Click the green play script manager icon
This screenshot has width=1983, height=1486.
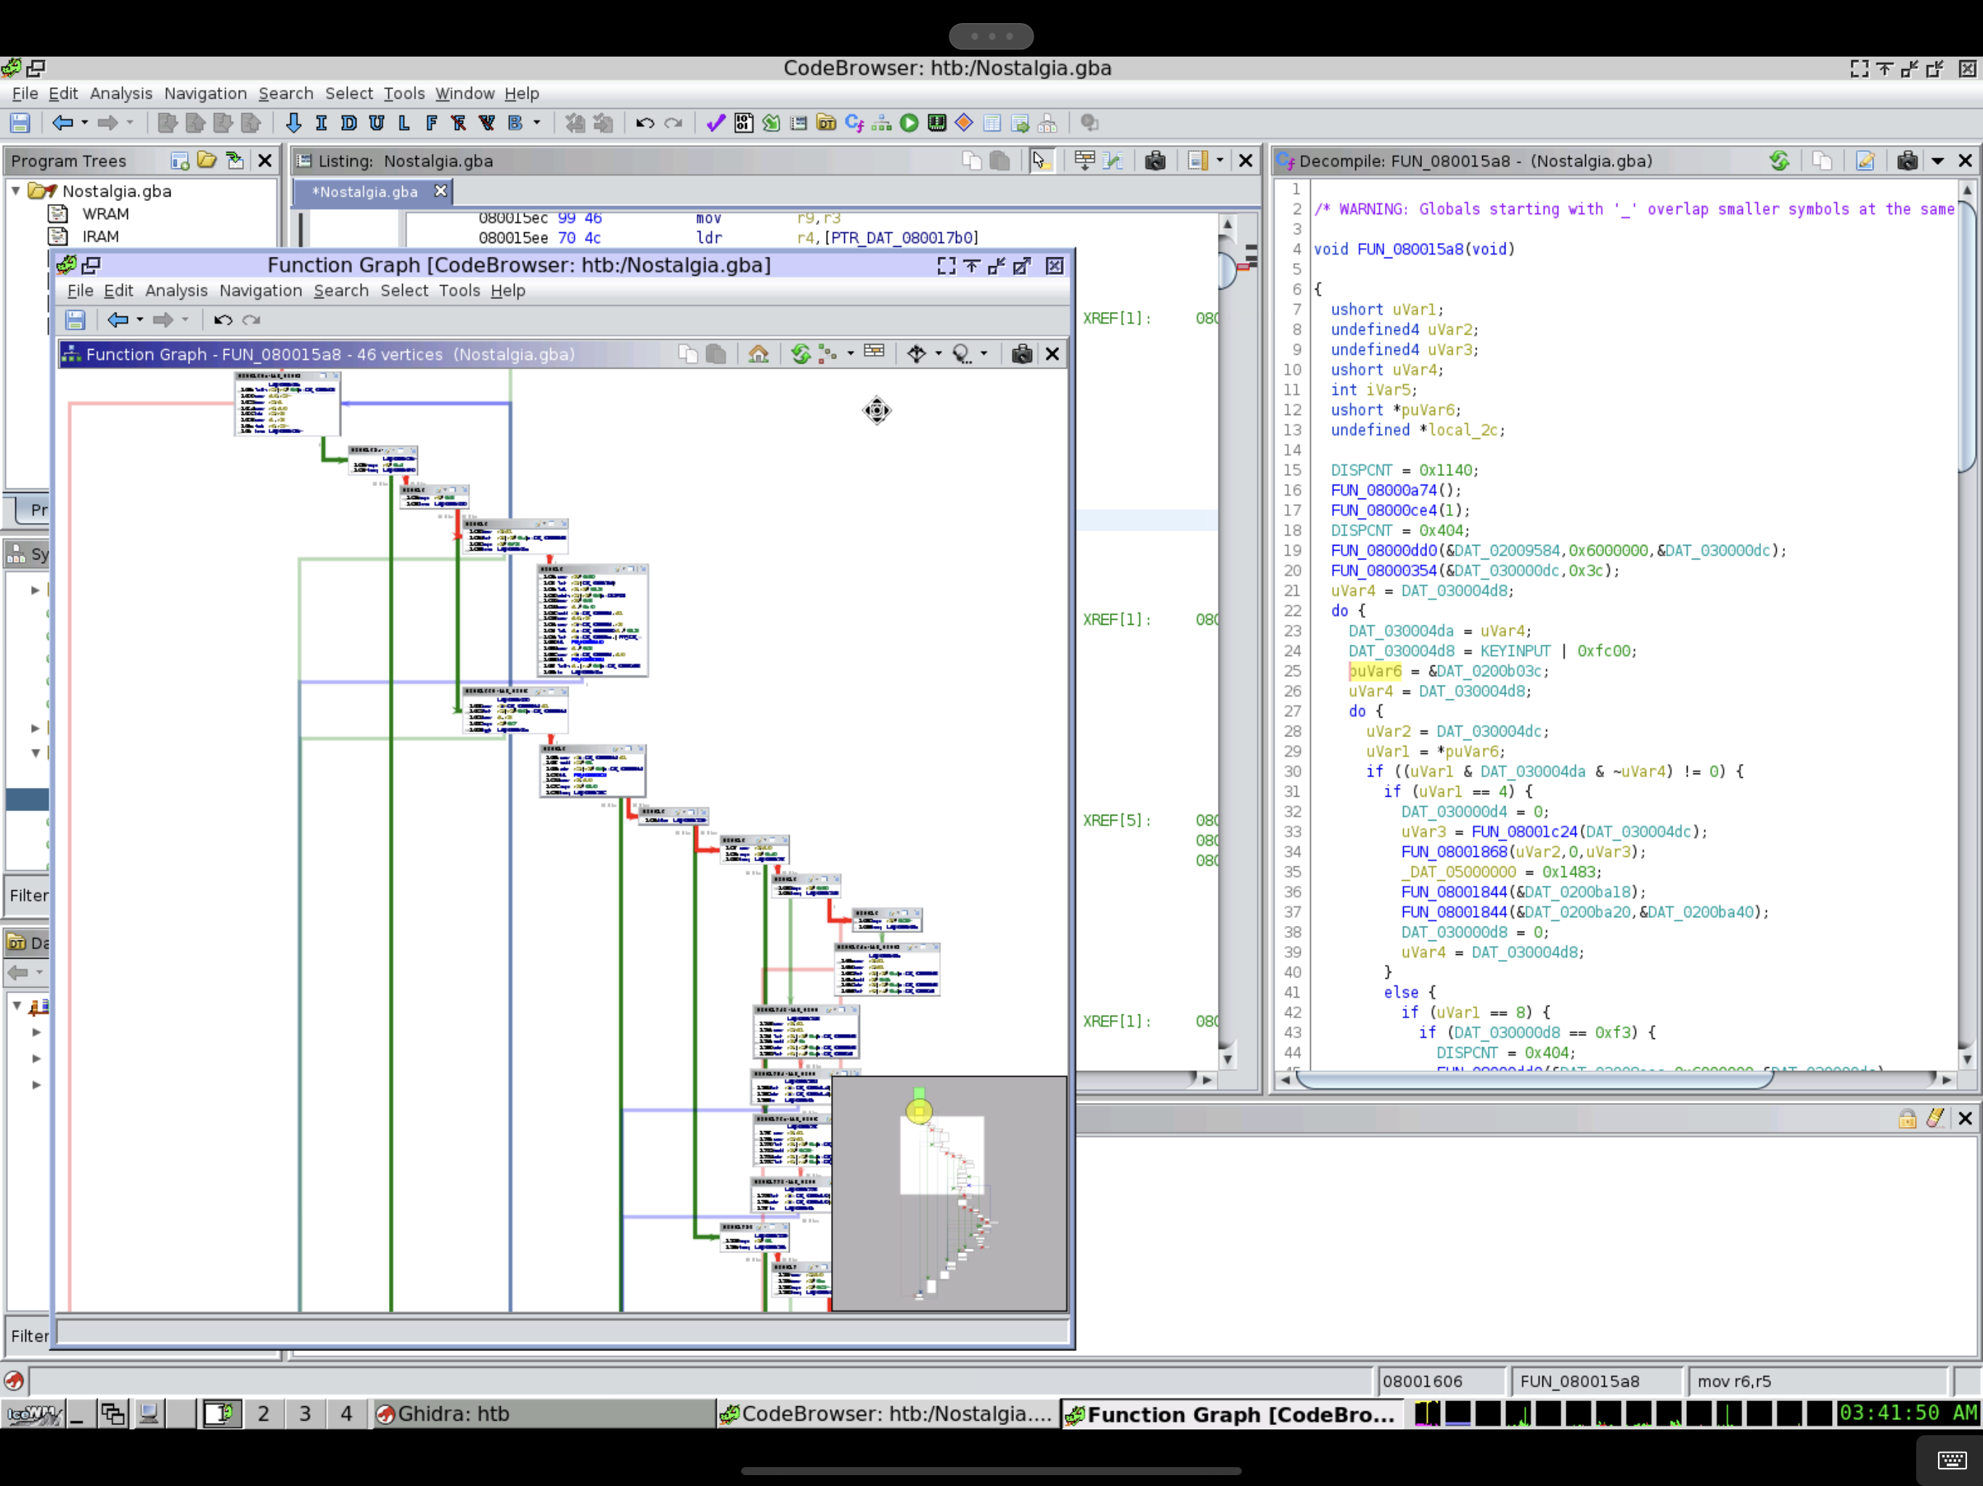tap(909, 123)
